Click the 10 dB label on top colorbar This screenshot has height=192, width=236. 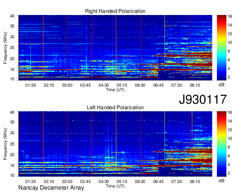point(230,42)
